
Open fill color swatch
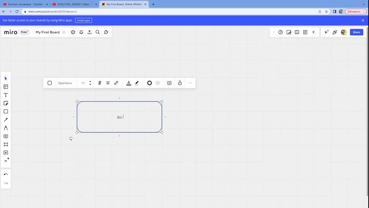tap(158, 83)
